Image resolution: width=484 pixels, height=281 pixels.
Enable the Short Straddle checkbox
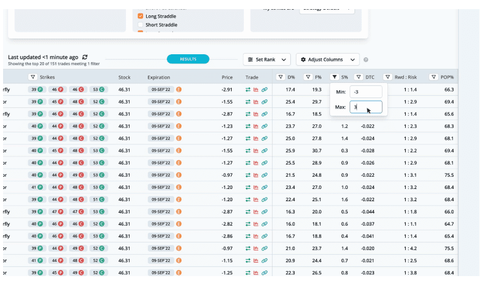(x=141, y=25)
